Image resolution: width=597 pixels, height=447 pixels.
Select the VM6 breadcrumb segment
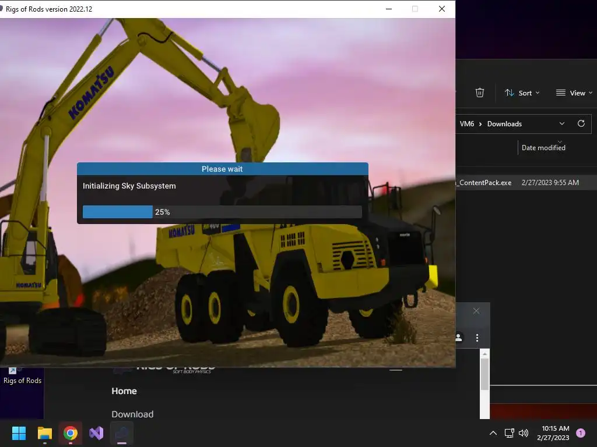[x=467, y=124]
